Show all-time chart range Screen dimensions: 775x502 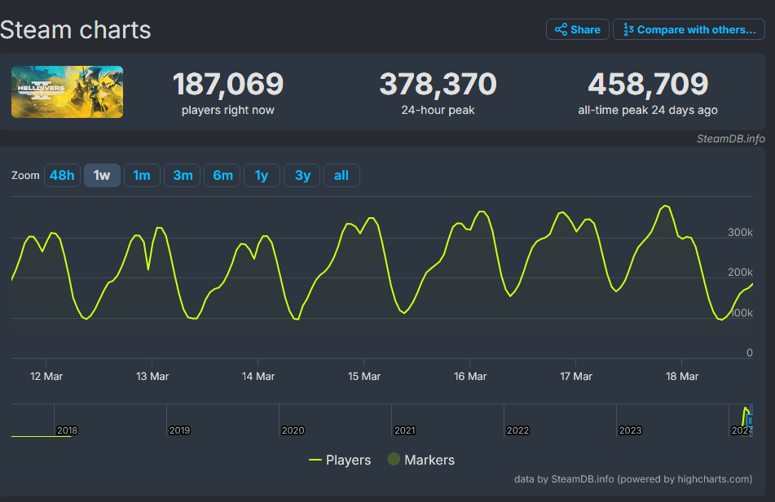click(341, 175)
